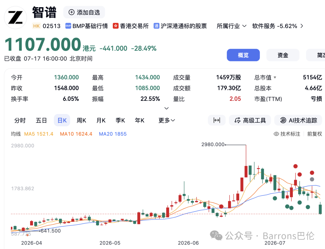Click the 成交额 value 179.30亿
The width and height of the screenshot is (325, 249).
(x=229, y=88)
